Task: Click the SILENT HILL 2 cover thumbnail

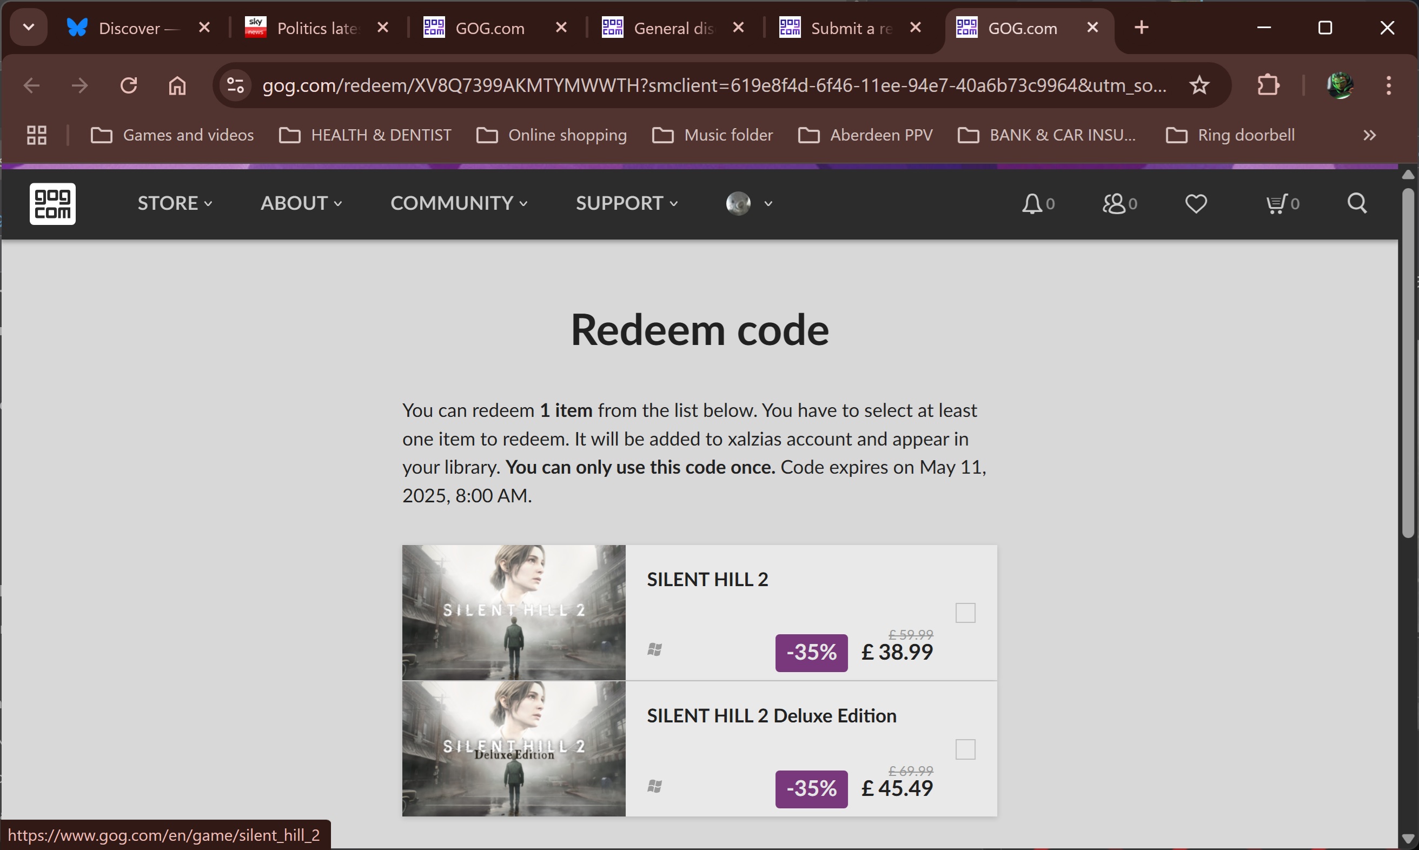Action: (513, 612)
